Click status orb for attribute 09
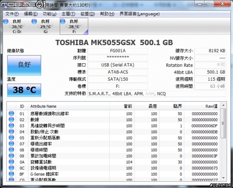233x188 pixels. [11, 156]
